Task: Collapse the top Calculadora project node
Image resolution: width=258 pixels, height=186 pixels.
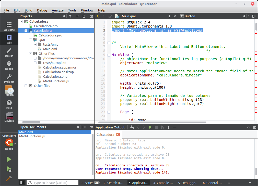Action: pyautogui.click(x=21, y=21)
